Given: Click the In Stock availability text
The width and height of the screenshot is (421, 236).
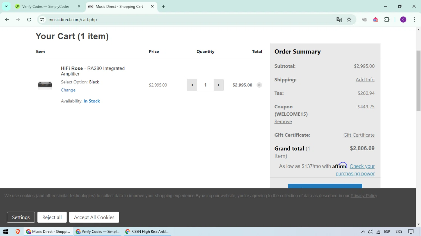Looking at the screenshot, I should [92, 101].
